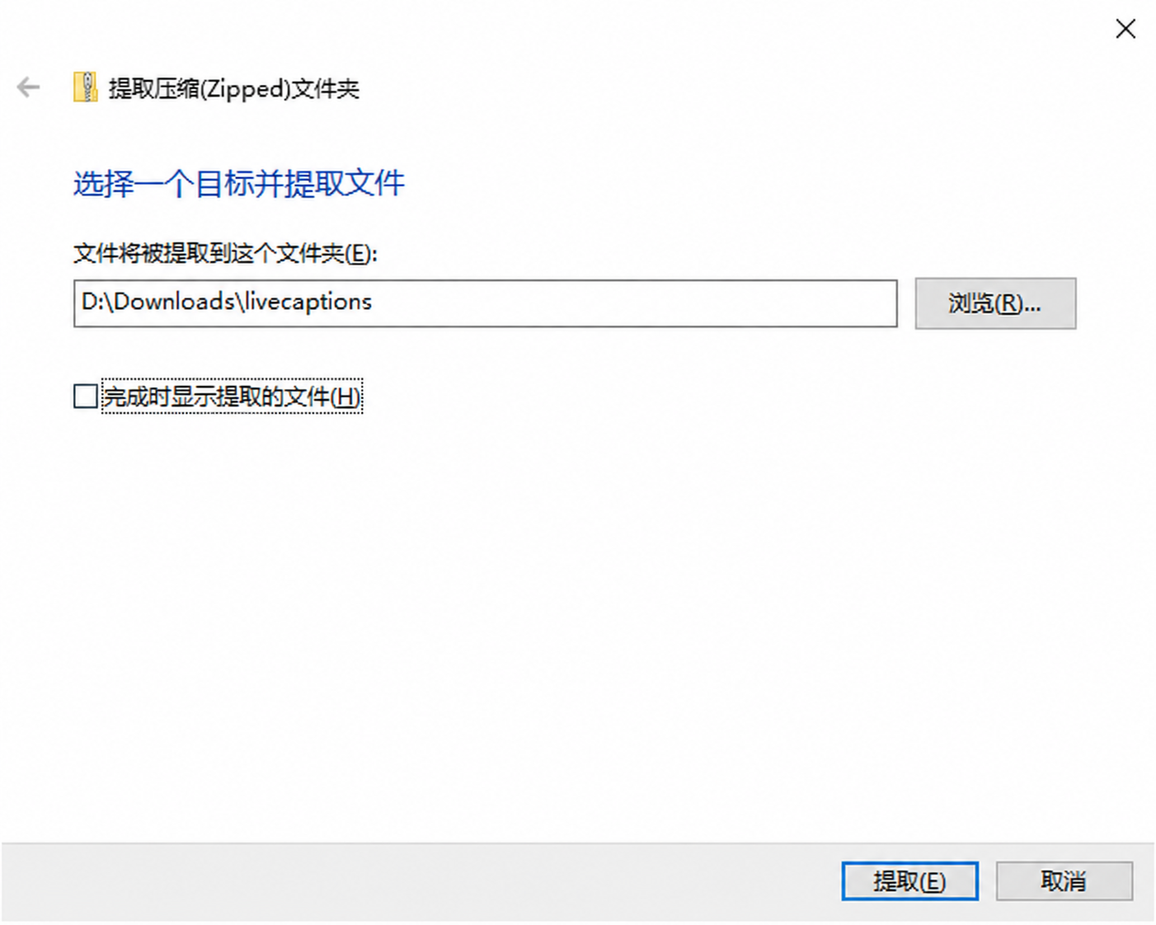Click the 取消 button
Screen dimensions: 1156x925
(x=1064, y=881)
